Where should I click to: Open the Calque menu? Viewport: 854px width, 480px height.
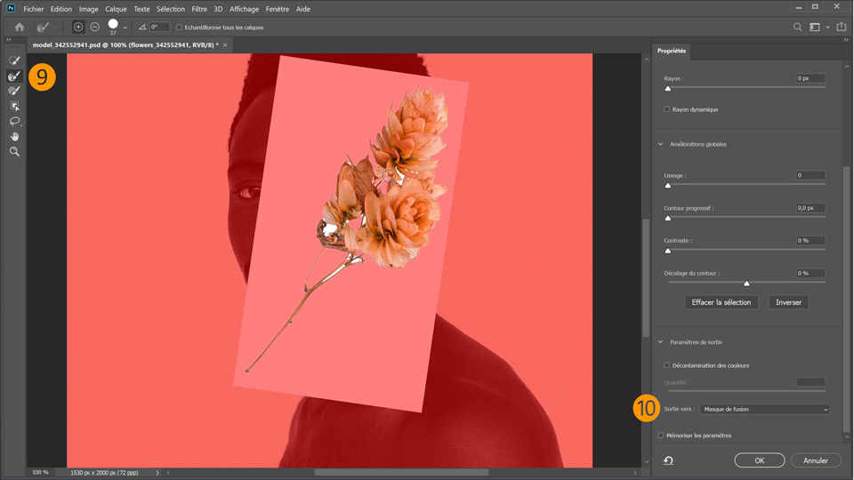pyautogui.click(x=116, y=9)
